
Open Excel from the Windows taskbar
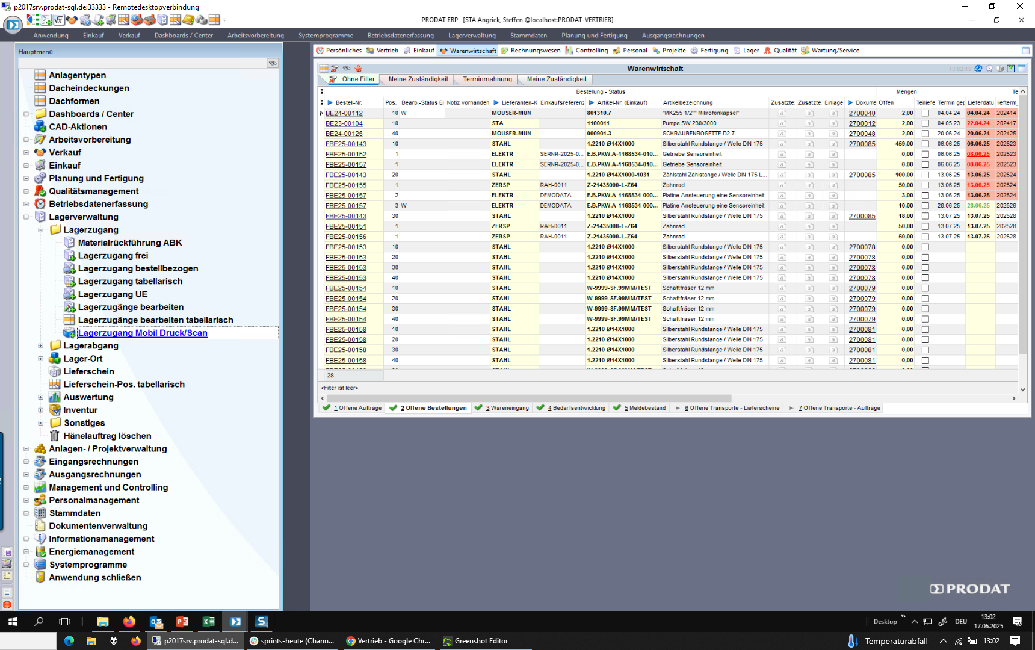[x=208, y=622]
